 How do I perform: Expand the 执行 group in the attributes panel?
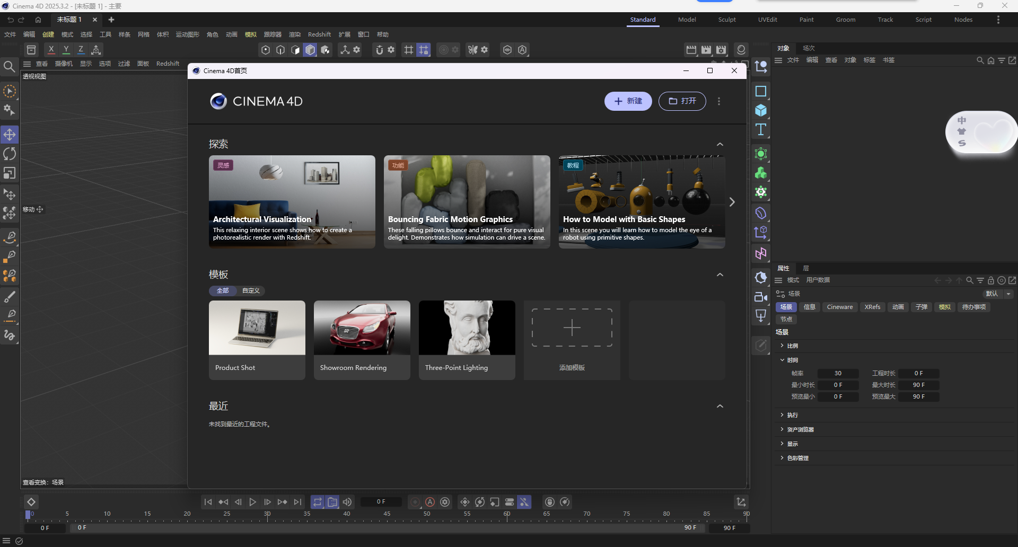(x=790, y=415)
